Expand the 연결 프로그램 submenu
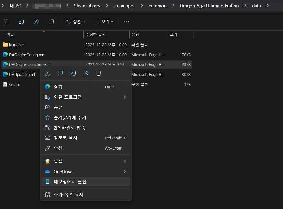283x209 pixels. (x=125, y=97)
